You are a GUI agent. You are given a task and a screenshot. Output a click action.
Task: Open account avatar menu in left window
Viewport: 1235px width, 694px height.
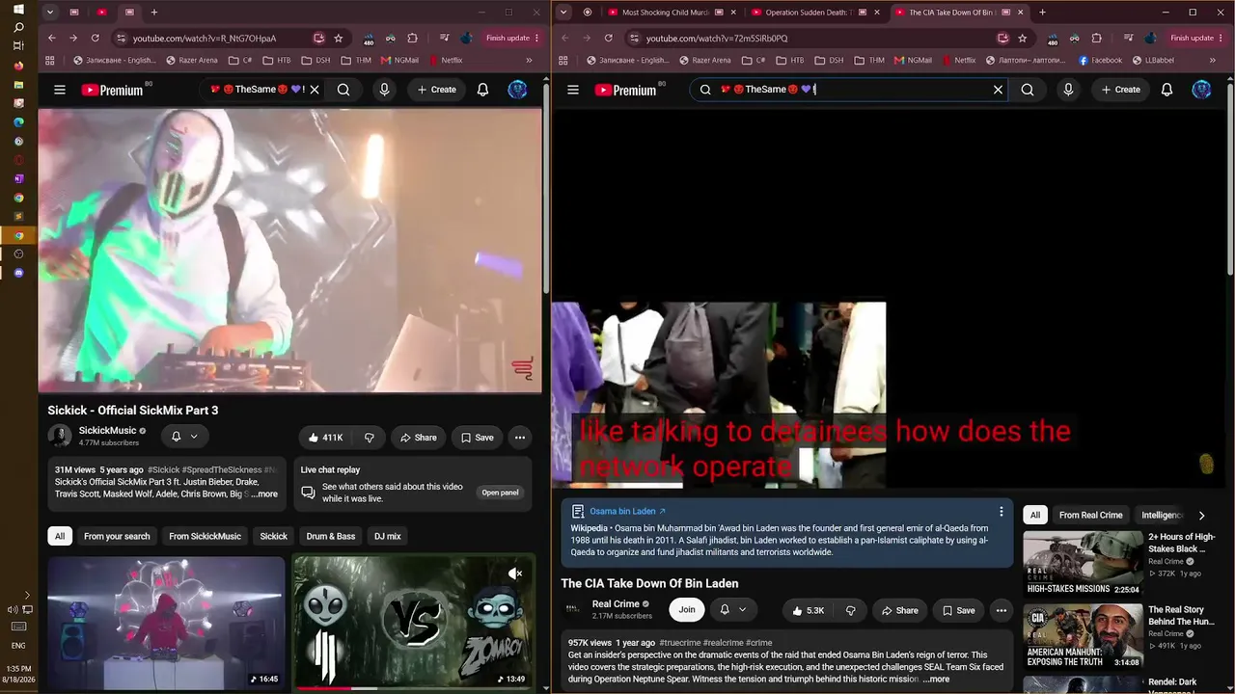(x=518, y=90)
